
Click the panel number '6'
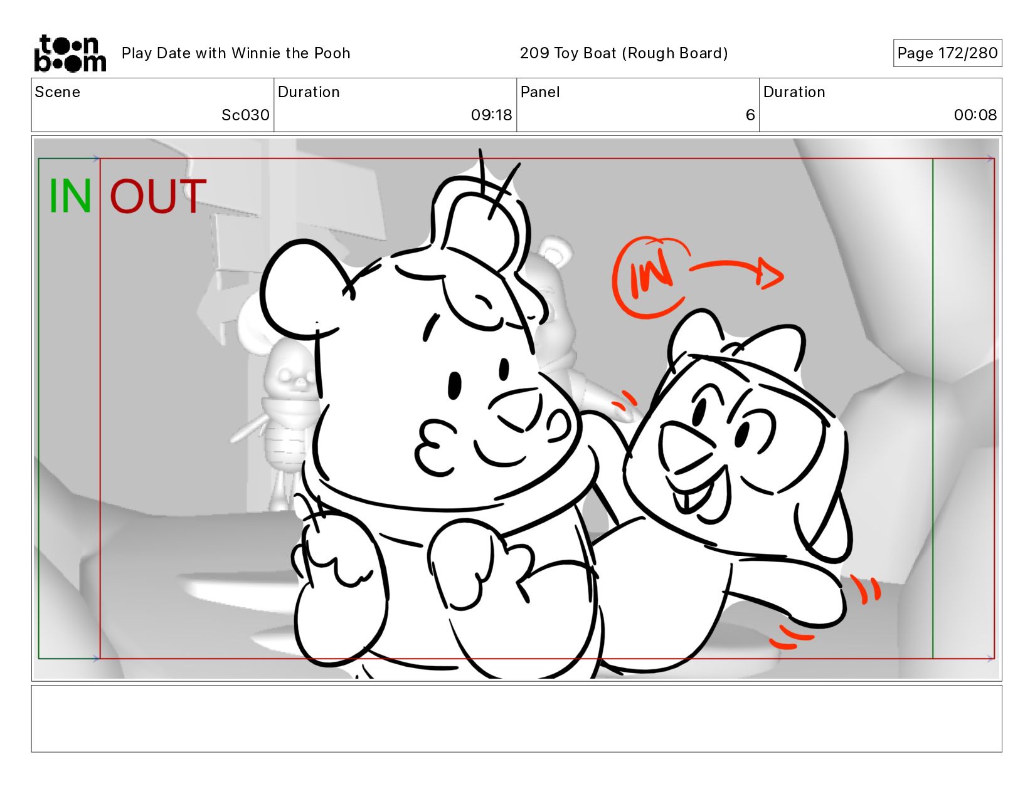(x=750, y=115)
